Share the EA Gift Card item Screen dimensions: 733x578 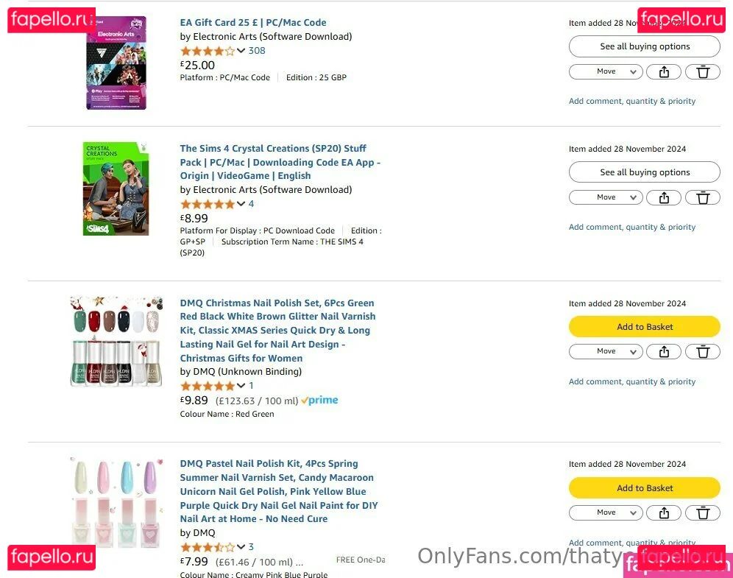(664, 72)
